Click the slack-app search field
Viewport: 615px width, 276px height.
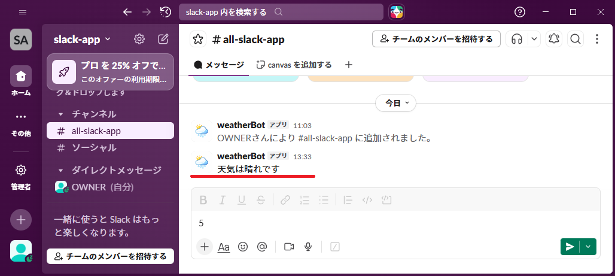(x=281, y=12)
